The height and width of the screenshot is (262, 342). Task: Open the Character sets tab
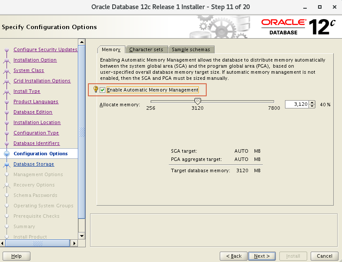coord(146,49)
